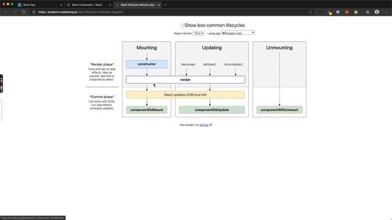Click the Show less common lifecycles label
392x220 pixels.
point(214,26)
